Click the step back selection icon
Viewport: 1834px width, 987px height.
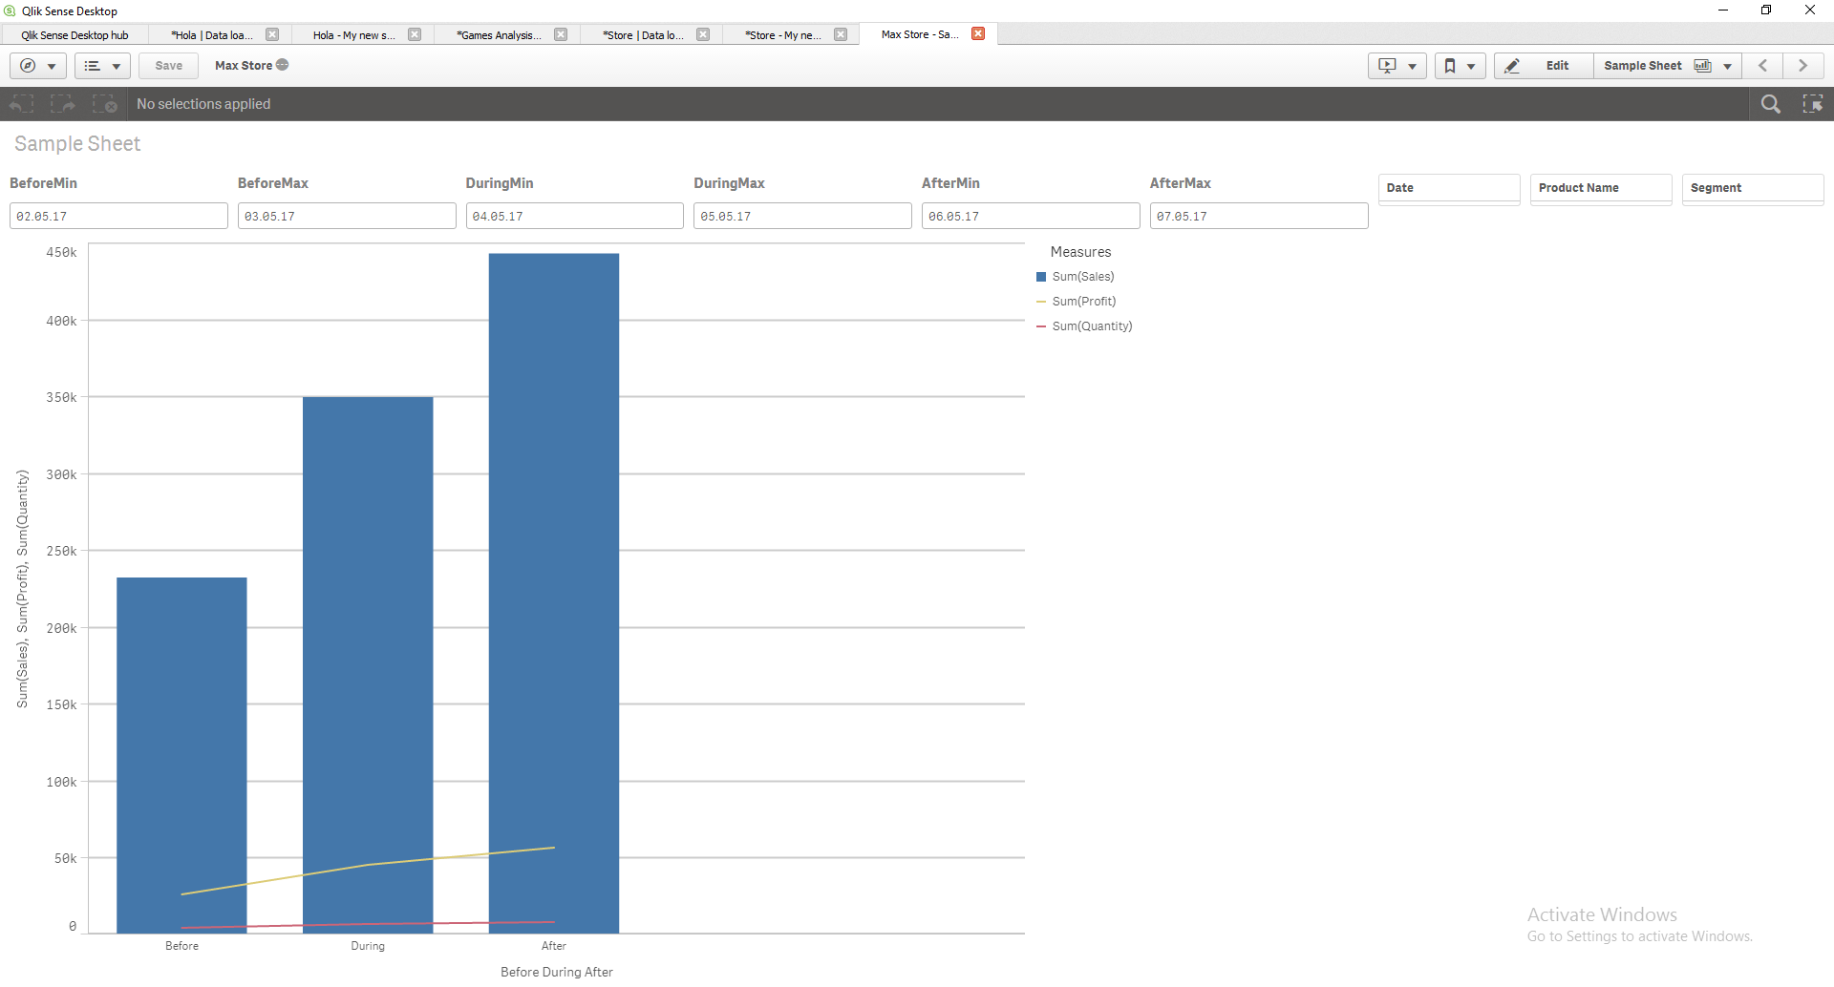pos(21,104)
